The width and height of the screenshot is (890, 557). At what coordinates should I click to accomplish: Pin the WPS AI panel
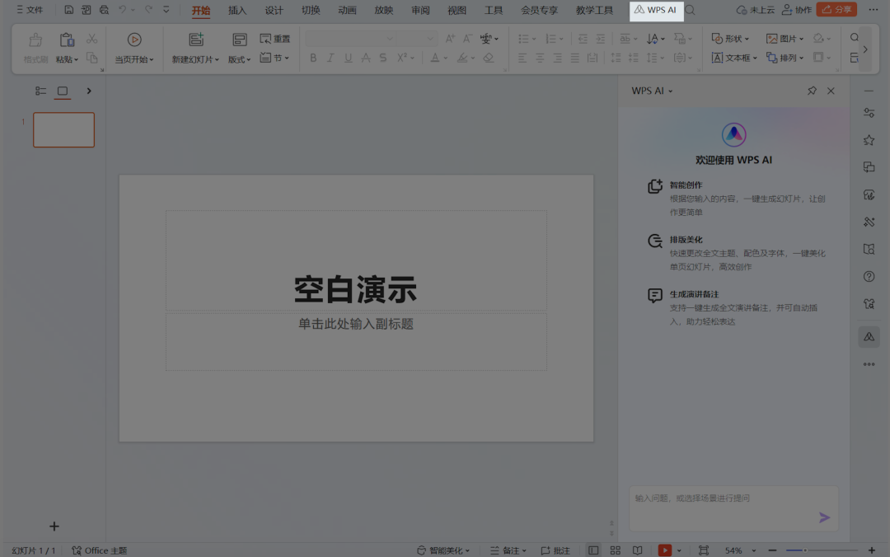[x=812, y=91]
